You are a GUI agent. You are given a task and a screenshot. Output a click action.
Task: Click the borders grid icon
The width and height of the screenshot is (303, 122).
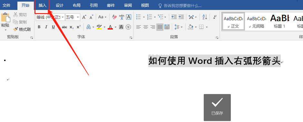point(201,27)
